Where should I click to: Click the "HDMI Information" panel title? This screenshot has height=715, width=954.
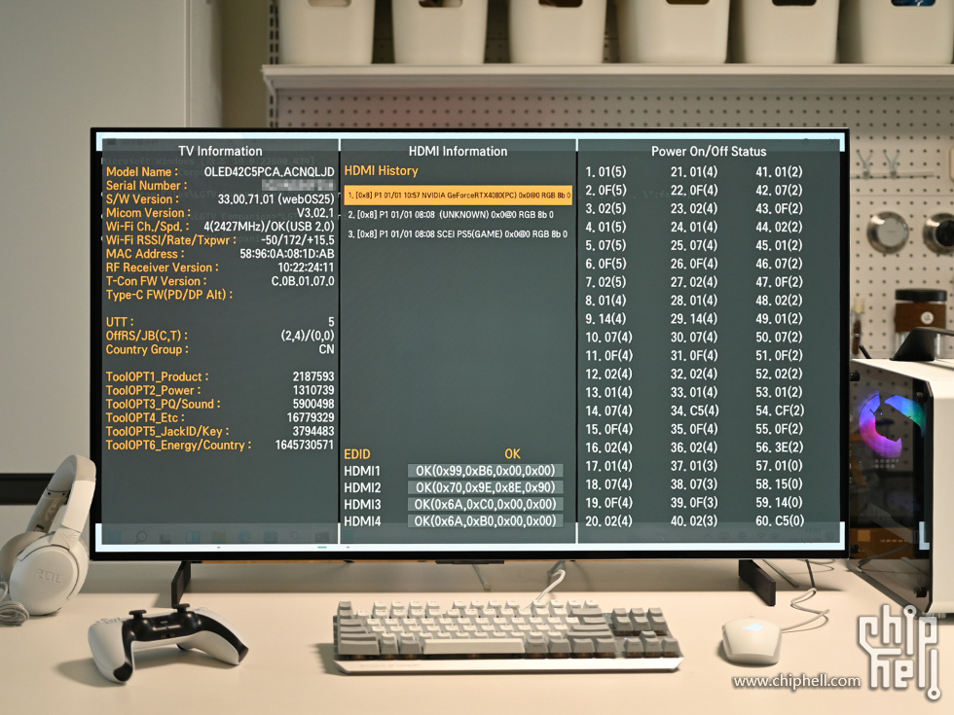click(x=458, y=152)
